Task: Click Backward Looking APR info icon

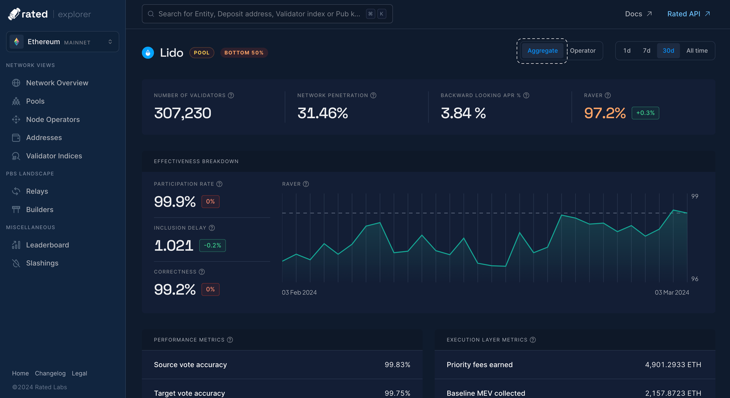Action: pos(526,95)
